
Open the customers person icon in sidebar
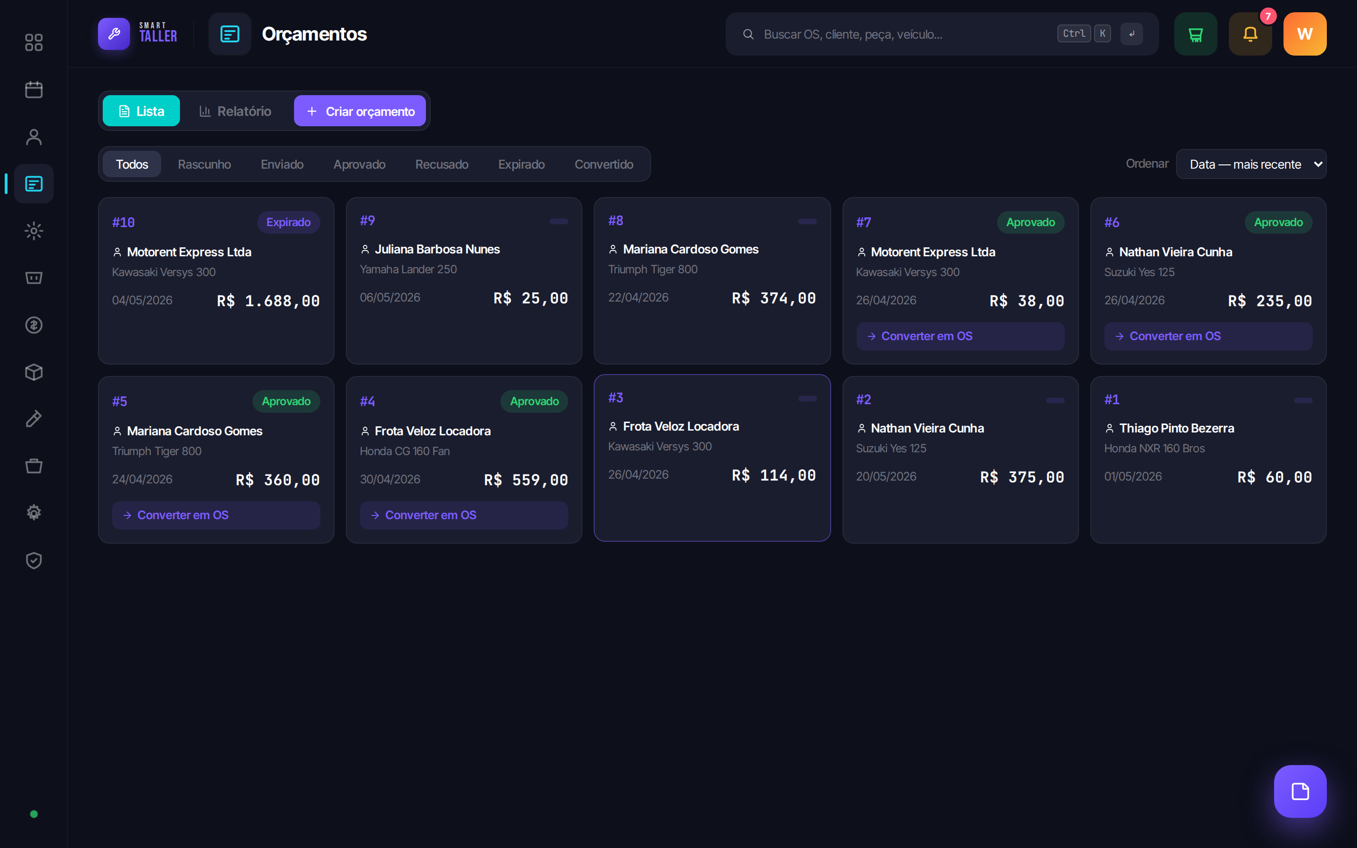coord(33,137)
